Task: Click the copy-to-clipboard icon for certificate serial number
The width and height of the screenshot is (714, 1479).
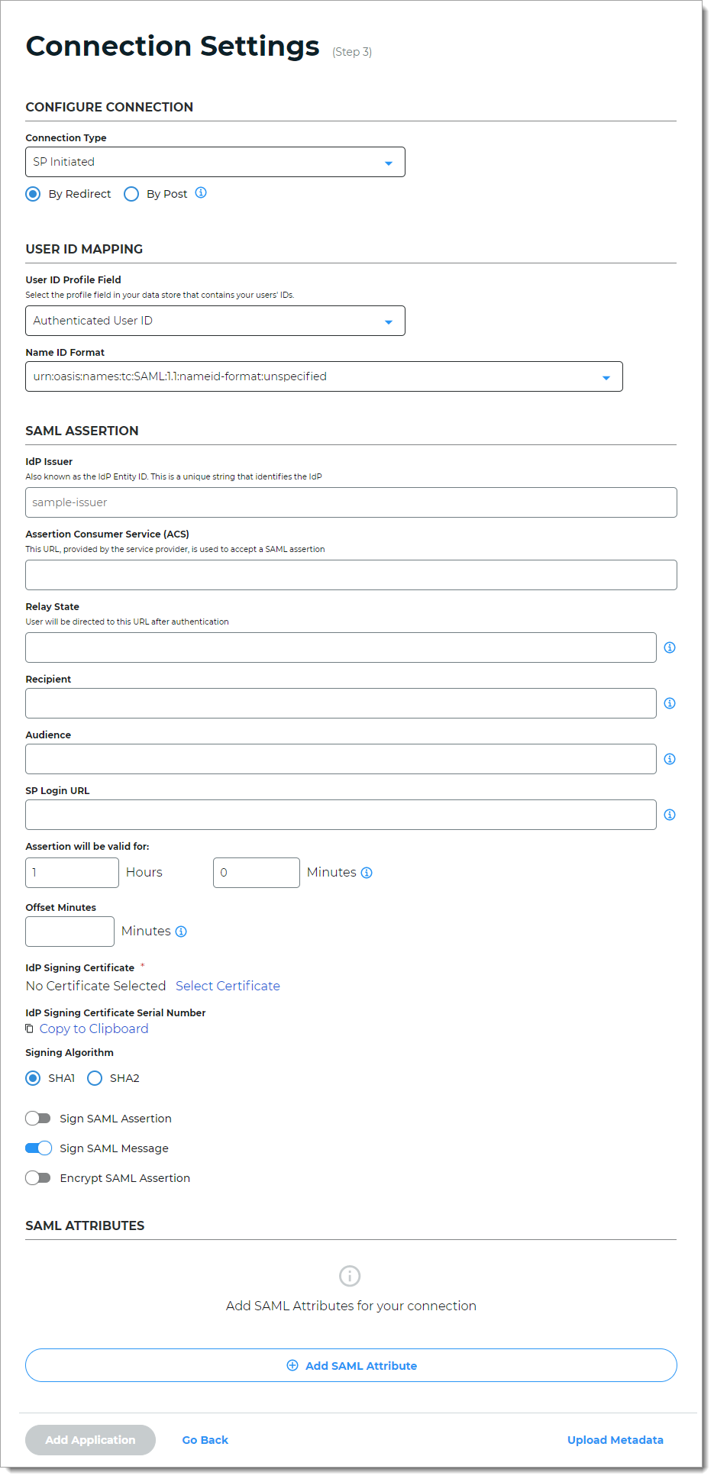Action: (x=29, y=1029)
